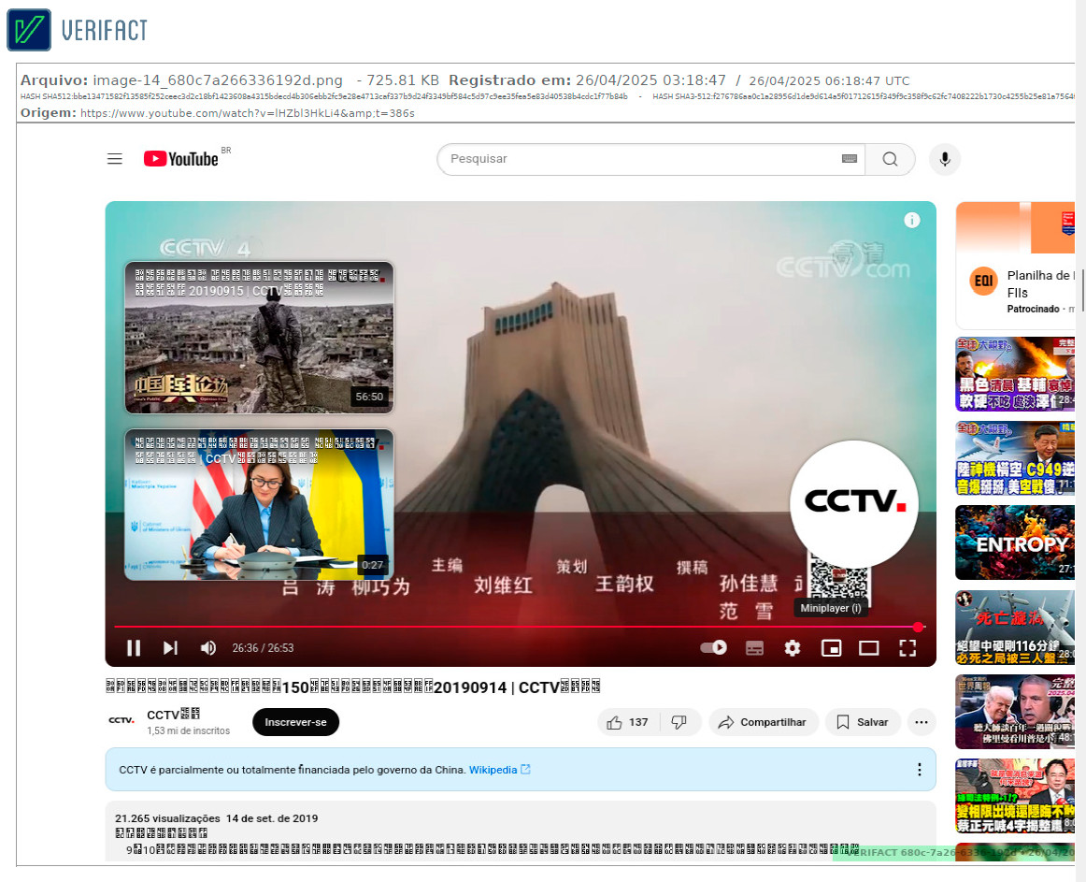Open more actions three-dot menu
The image size is (1086, 882).
[x=922, y=722]
